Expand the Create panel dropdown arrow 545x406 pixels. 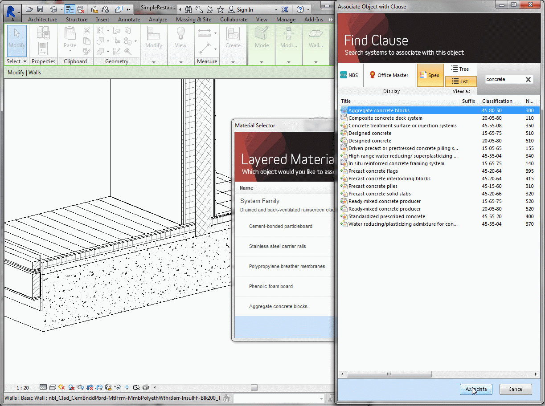pos(233,62)
